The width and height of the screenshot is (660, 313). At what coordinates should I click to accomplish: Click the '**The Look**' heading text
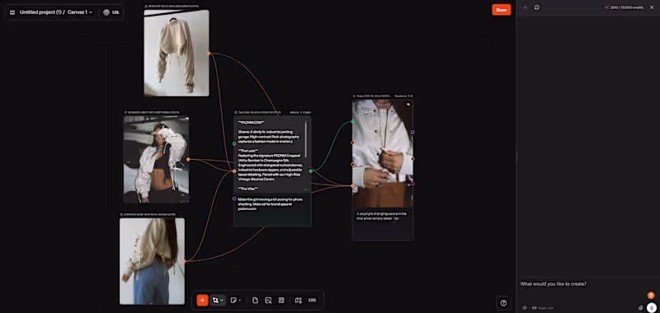pos(248,151)
